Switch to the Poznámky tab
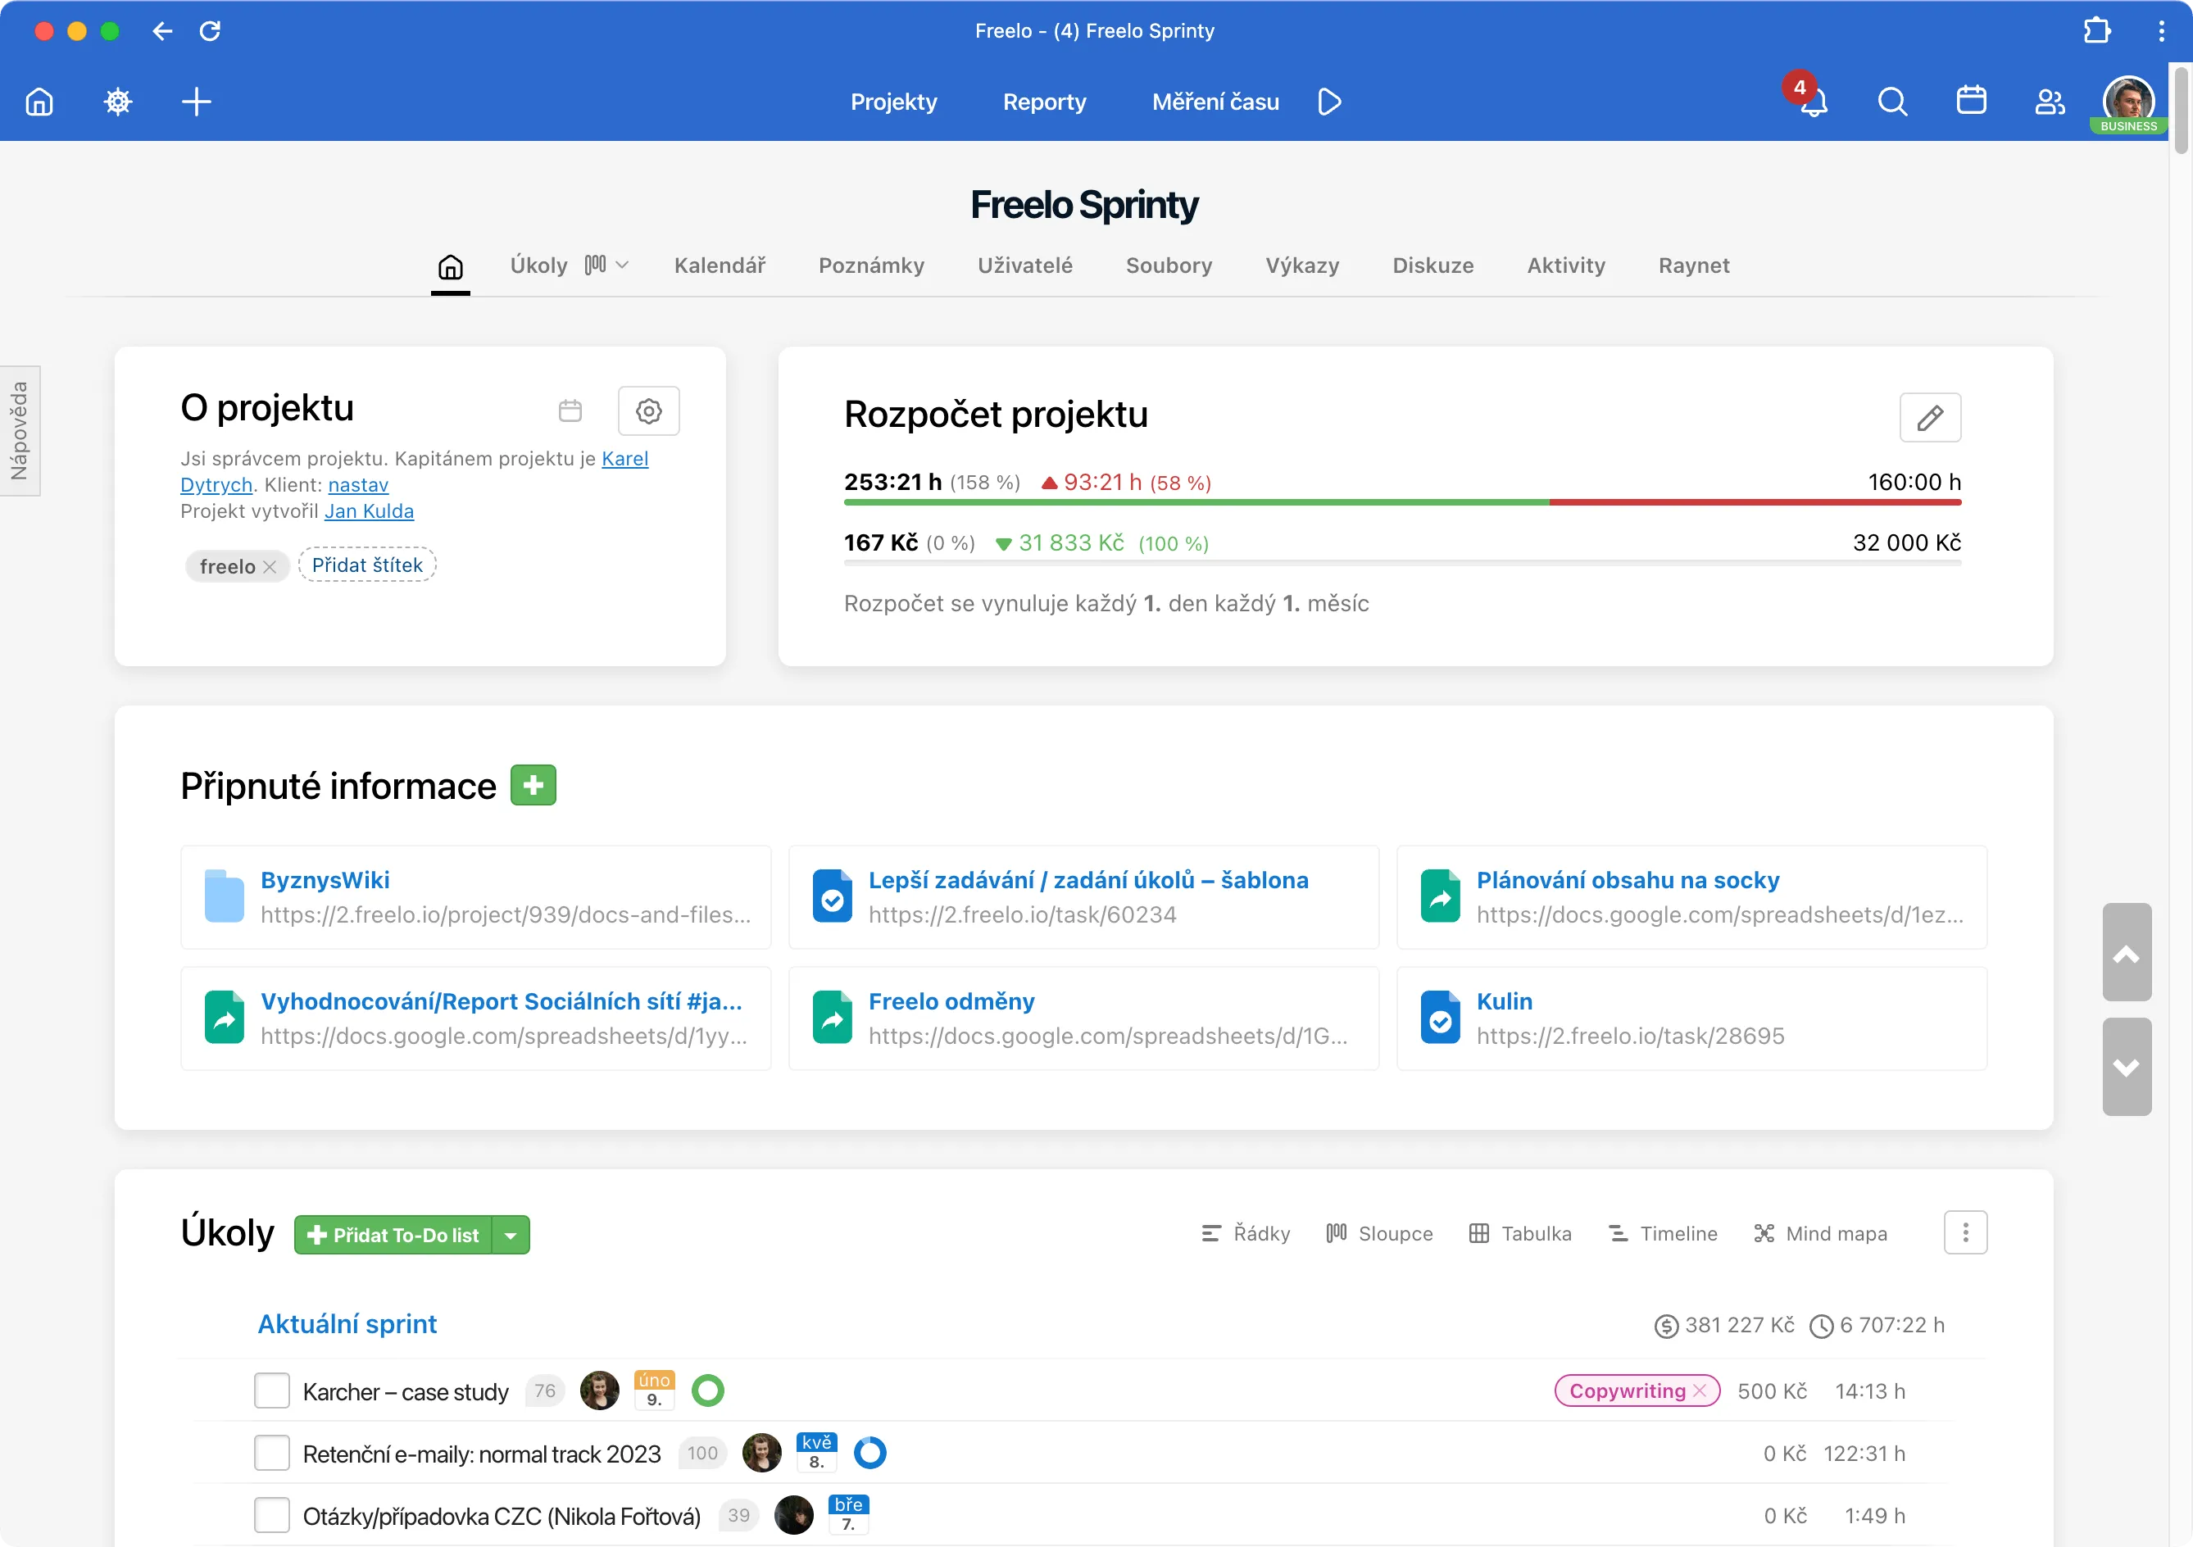Screen dimensions: 2193x1547 tap(871, 265)
